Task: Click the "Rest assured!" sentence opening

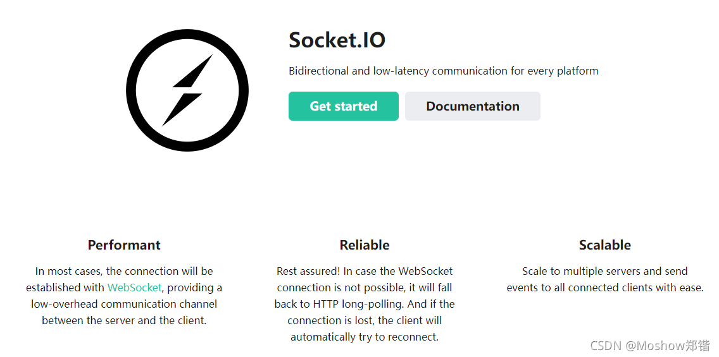Action: point(308,271)
